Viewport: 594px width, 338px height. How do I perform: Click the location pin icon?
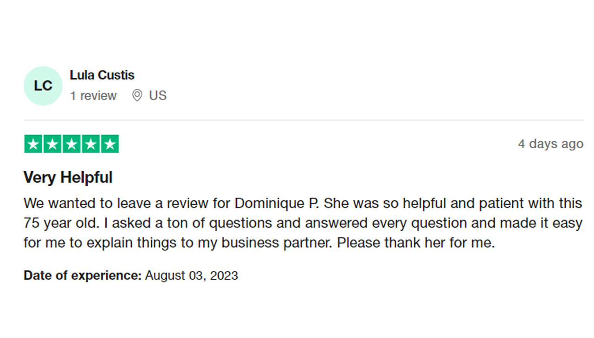(x=137, y=96)
